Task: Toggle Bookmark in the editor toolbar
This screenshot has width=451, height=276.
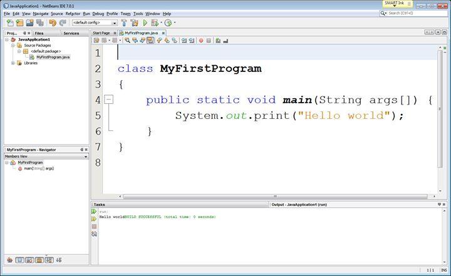Action: pyautogui.click(x=174, y=41)
